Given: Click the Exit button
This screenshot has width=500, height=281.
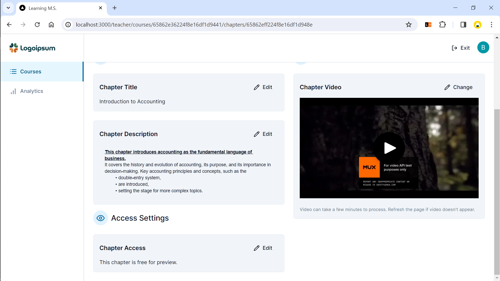Looking at the screenshot, I should (x=461, y=48).
